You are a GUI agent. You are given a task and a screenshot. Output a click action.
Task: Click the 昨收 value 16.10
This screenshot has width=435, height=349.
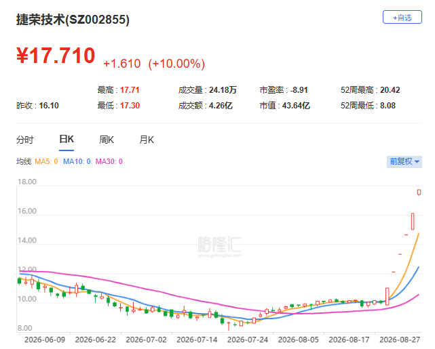pyautogui.click(x=49, y=106)
